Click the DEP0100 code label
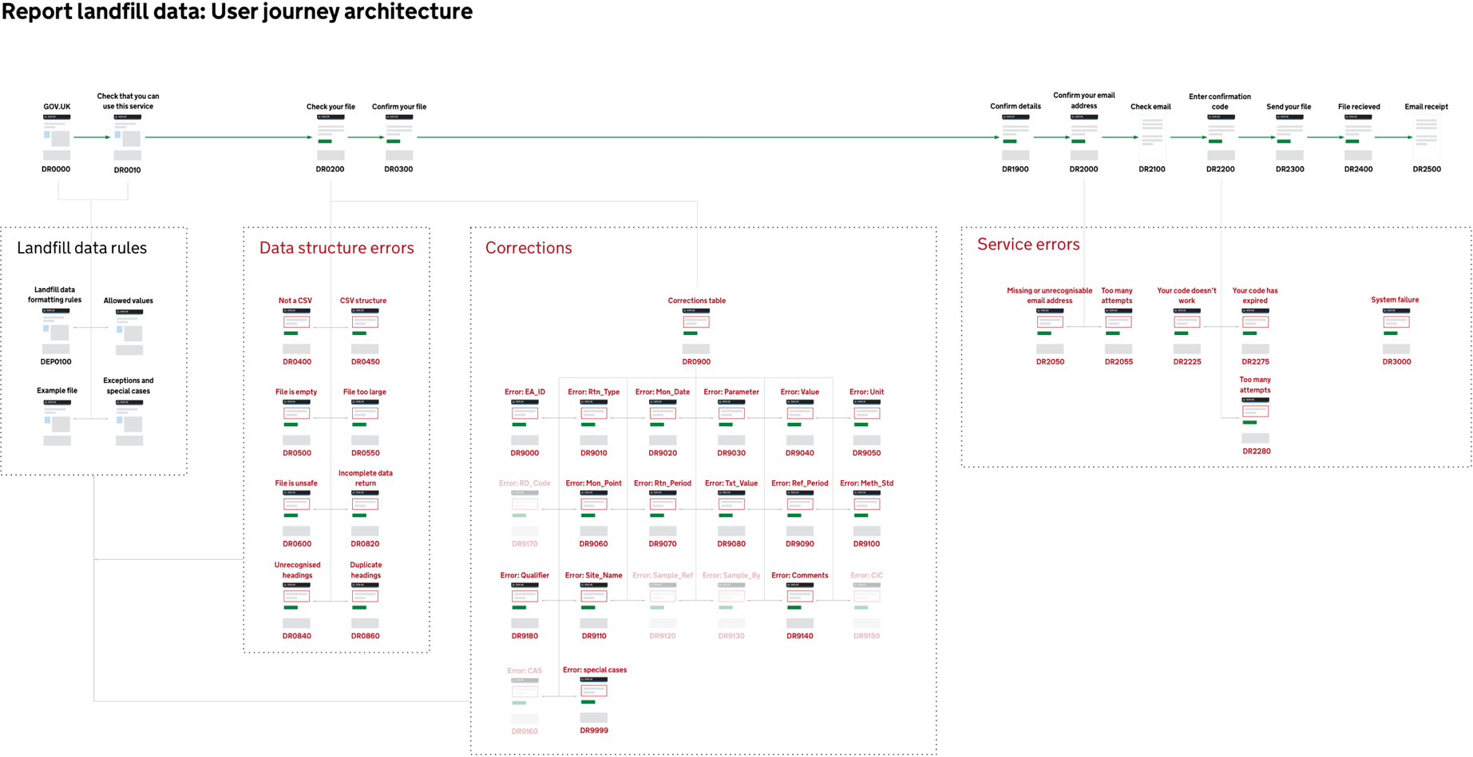Screen dimensions: 1473x757 56,362
